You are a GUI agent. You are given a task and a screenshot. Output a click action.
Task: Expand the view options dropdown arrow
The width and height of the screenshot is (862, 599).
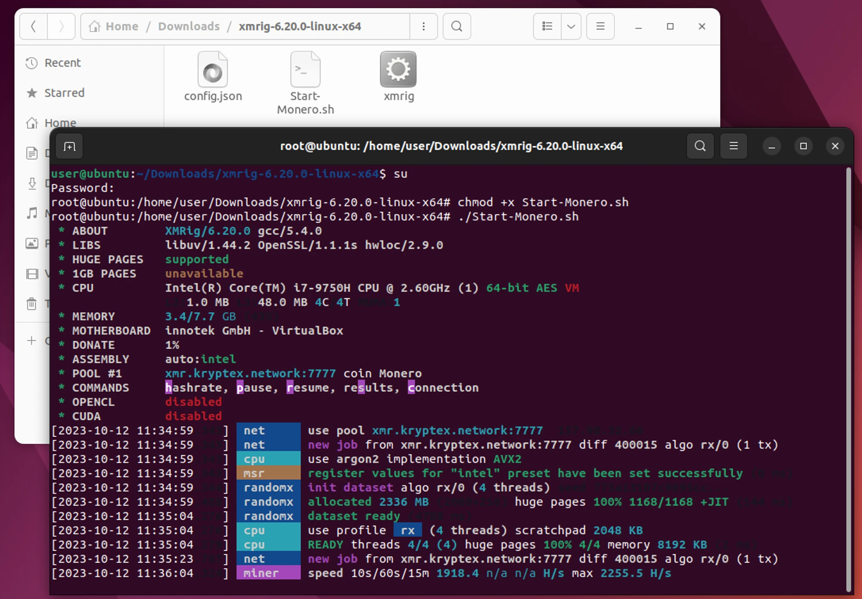click(x=571, y=27)
